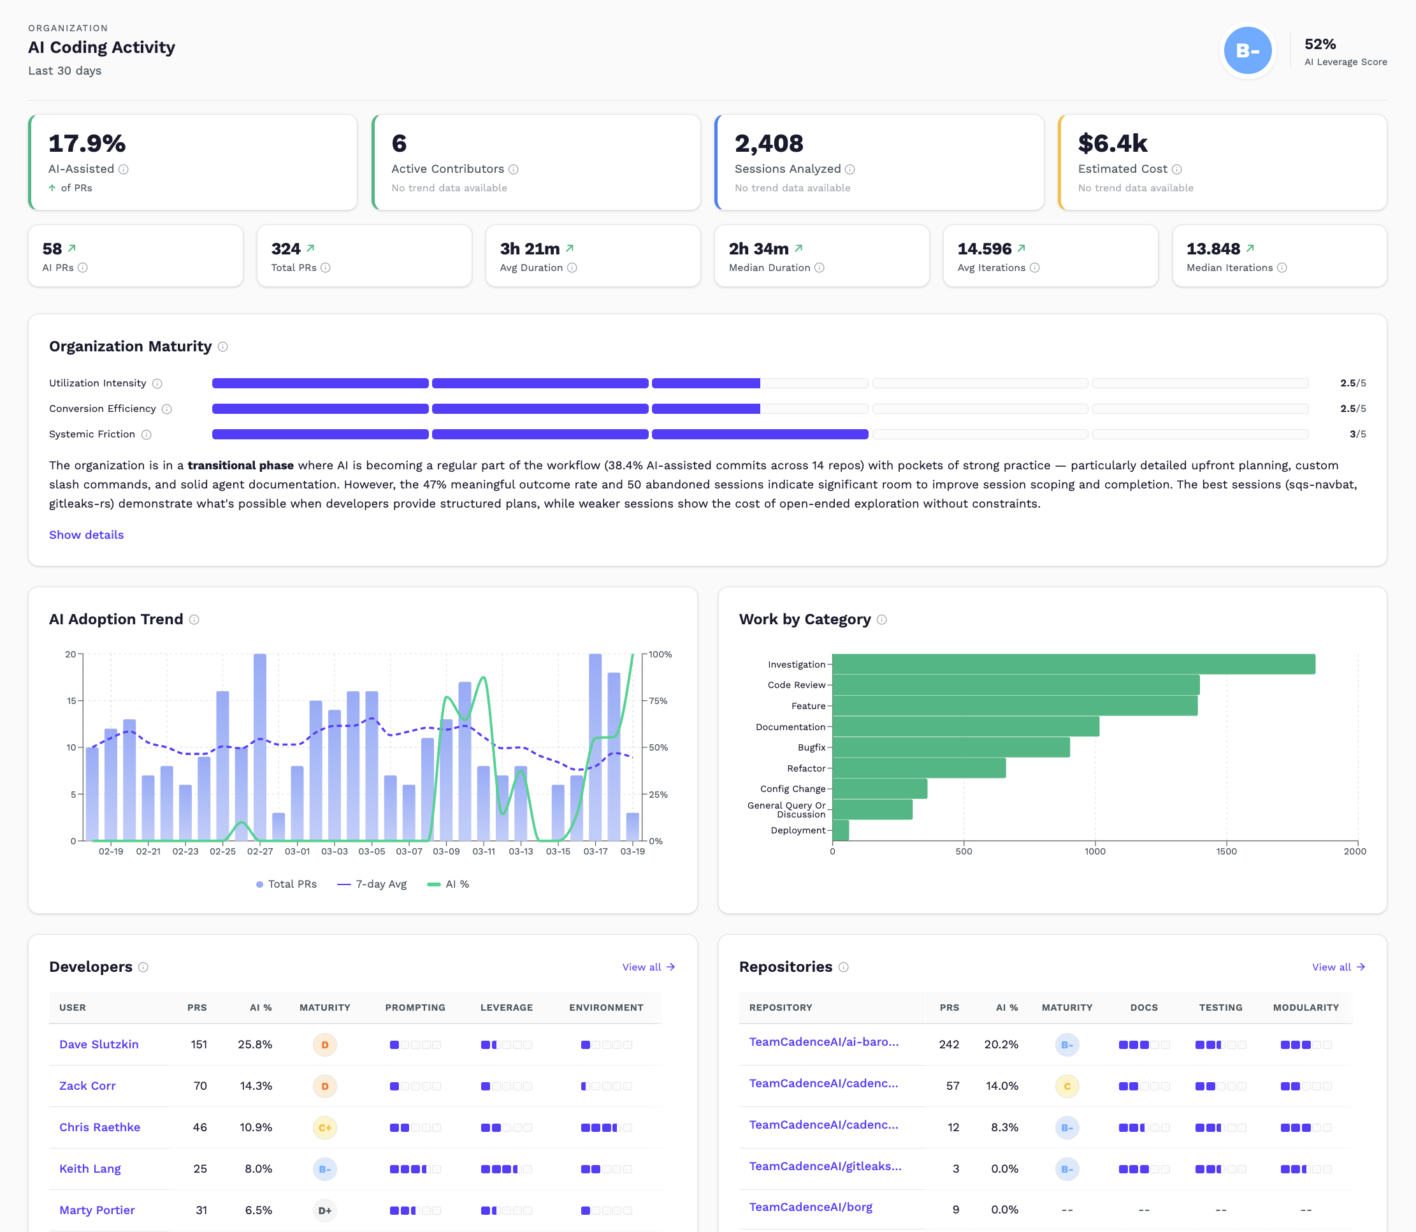Click the Conversion Efficiency progress bar

(760, 409)
